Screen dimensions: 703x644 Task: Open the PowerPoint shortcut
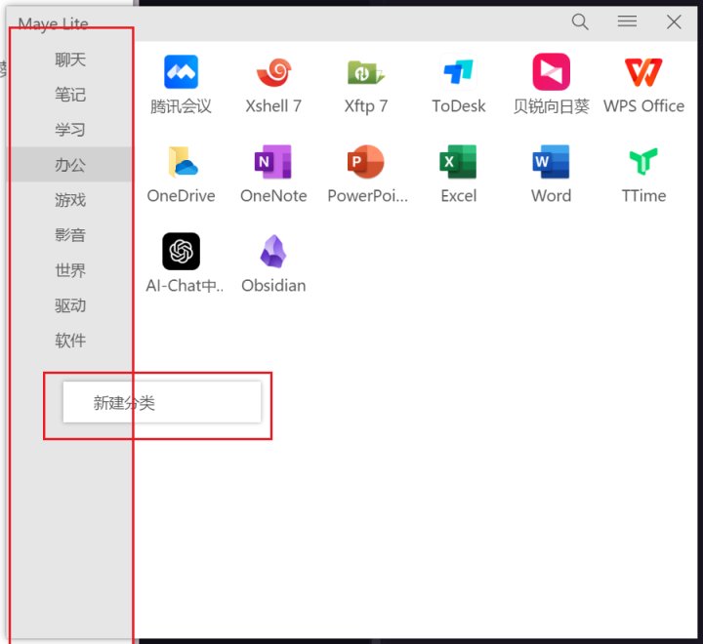pyautogui.click(x=366, y=162)
